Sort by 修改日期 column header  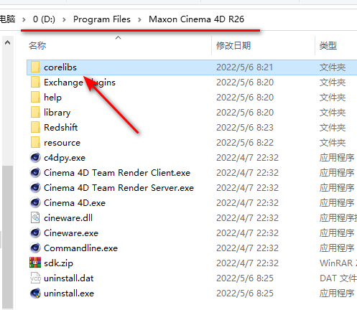233,45
